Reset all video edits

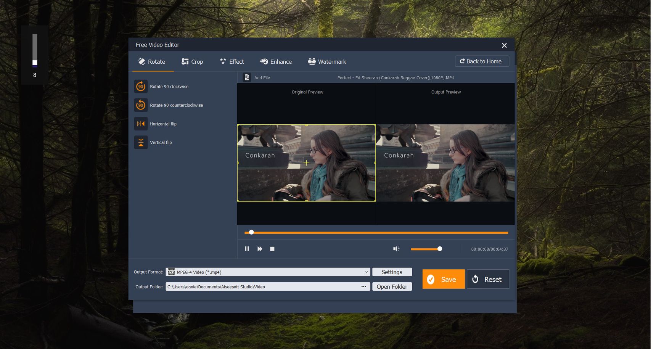point(488,279)
